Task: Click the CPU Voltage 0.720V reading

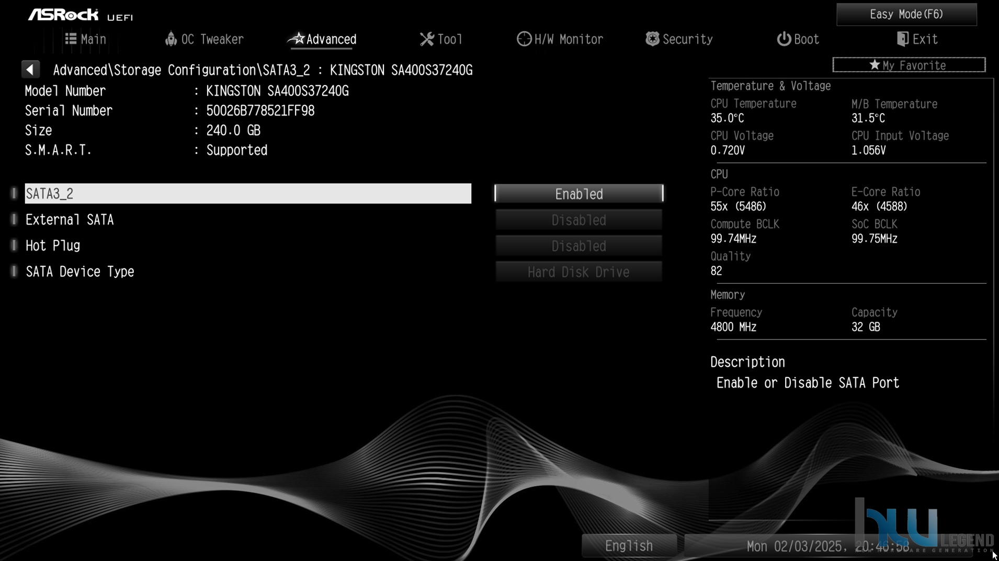Action: (x=728, y=150)
